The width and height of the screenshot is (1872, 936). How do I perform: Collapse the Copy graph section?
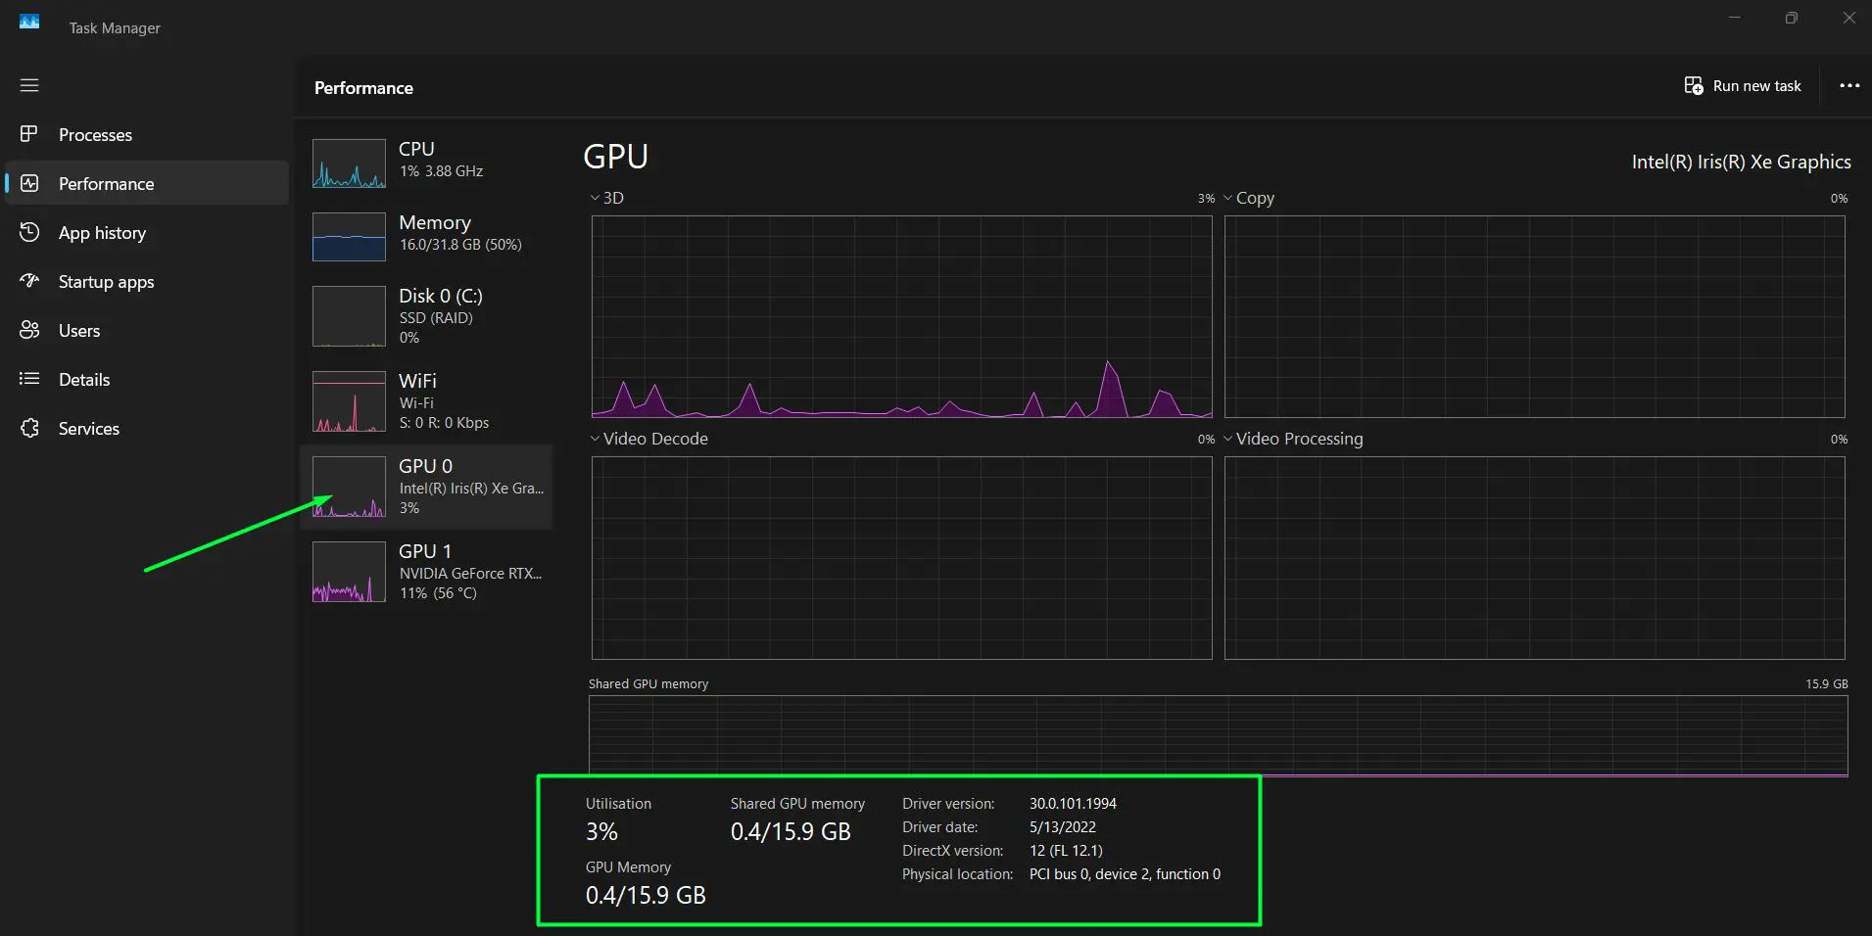1228,197
